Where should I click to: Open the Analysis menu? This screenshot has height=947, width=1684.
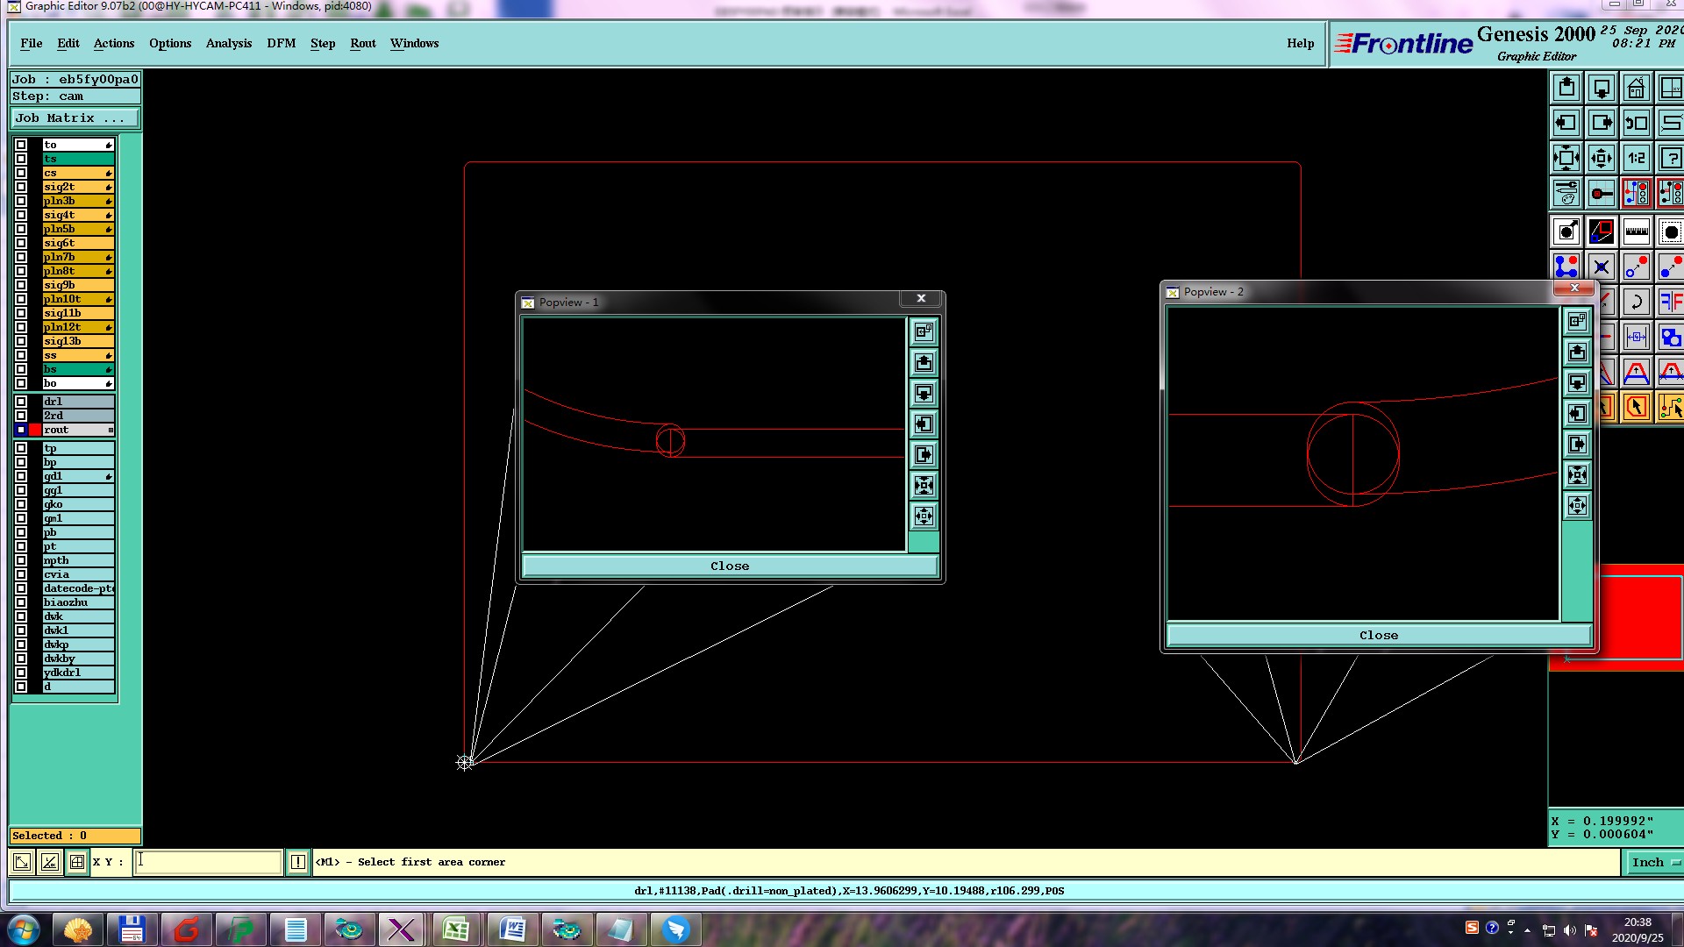(x=228, y=44)
